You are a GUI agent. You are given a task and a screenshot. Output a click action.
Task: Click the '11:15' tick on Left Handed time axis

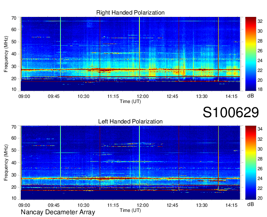113,205
